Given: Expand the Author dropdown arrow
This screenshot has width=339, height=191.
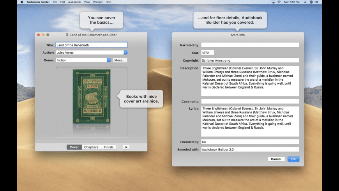Looking at the screenshot, I should pos(125,53).
